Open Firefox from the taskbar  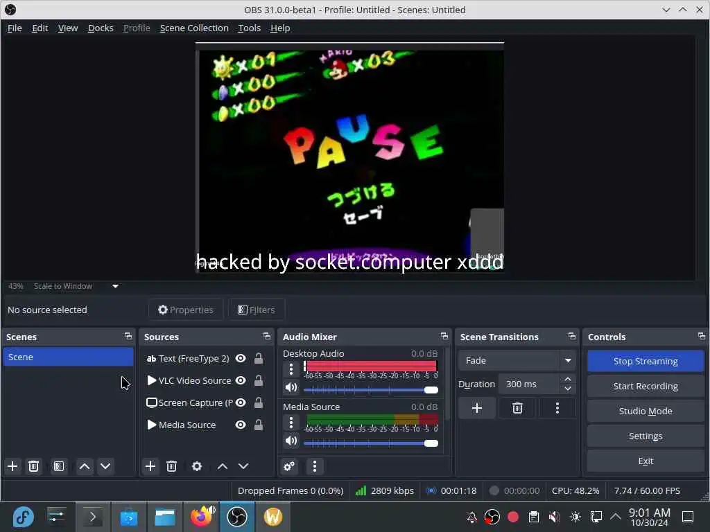coord(202,516)
